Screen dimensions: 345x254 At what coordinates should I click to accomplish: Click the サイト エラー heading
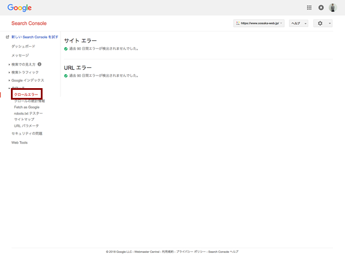pyautogui.click(x=80, y=40)
